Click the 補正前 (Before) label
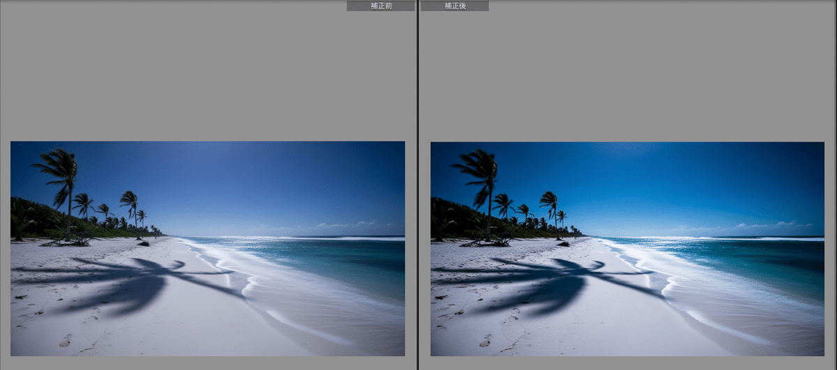Viewport: 837px width, 370px height. tap(380, 6)
